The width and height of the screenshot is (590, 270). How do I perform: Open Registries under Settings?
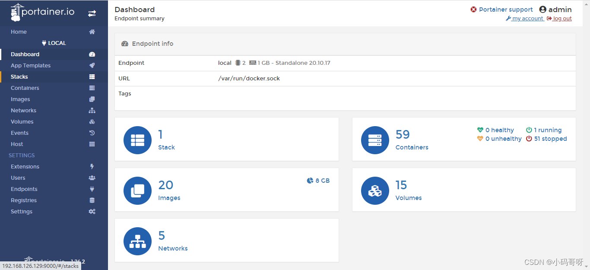pyautogui.click(x=24, y=200)
